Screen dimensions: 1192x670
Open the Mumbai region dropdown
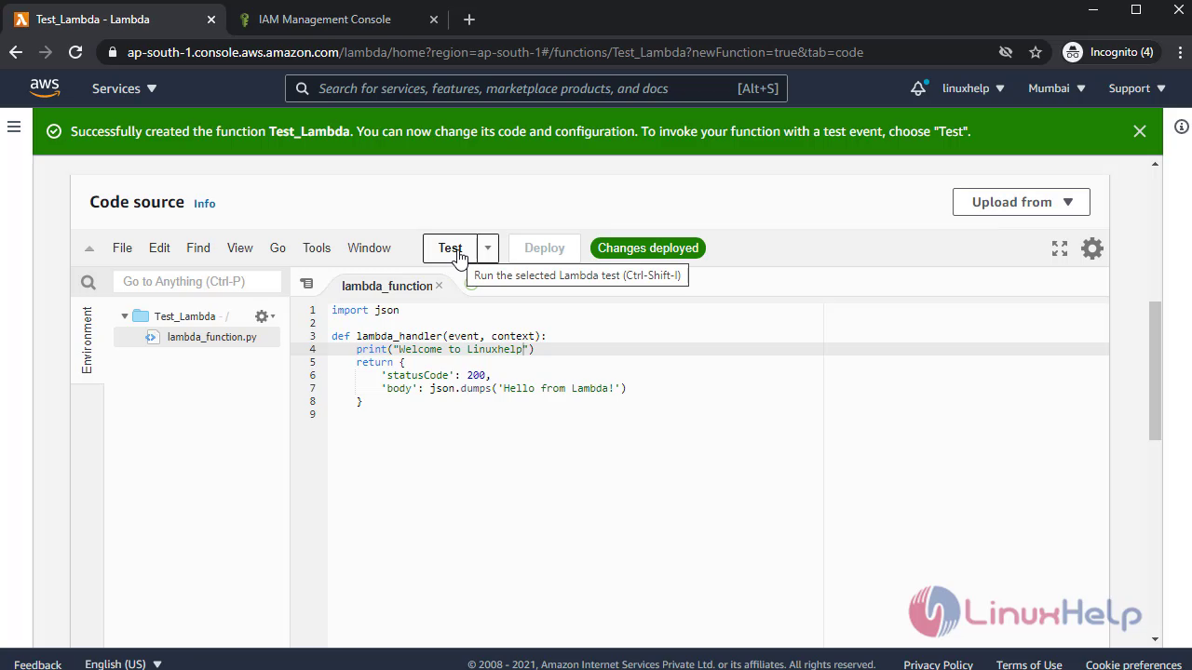(1057, 88)
